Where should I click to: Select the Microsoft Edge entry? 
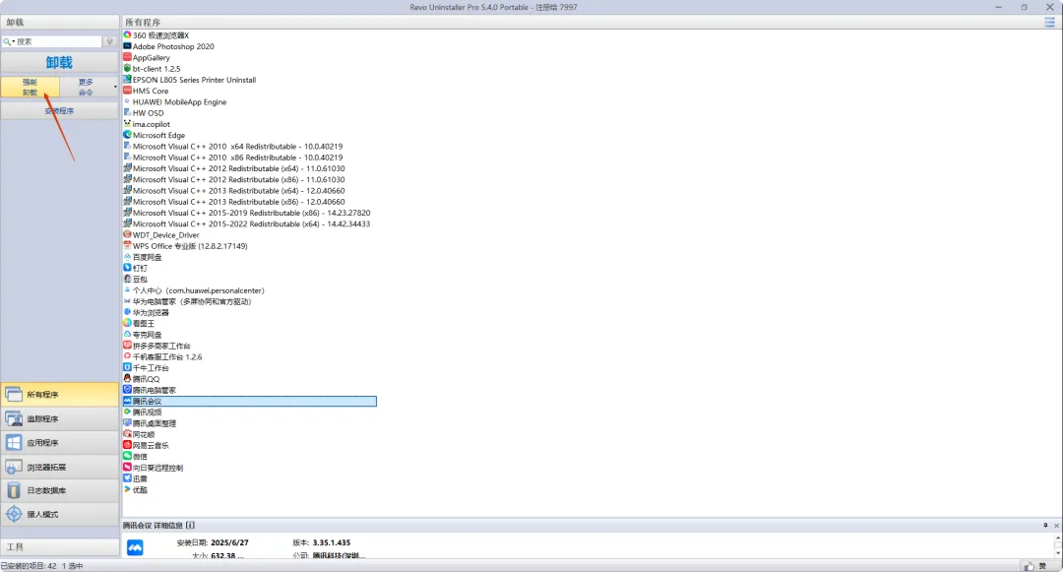158,135
